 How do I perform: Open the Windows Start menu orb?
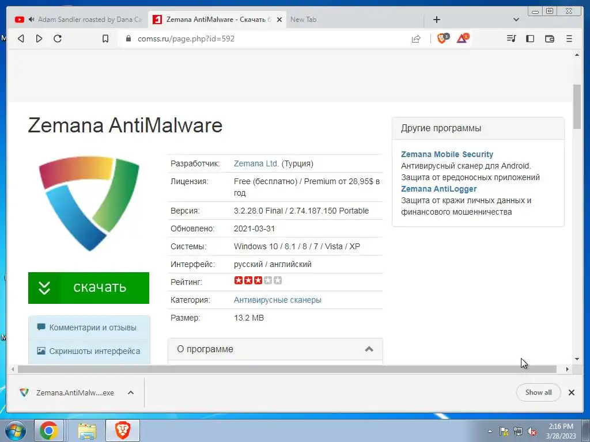tap(14, 431)
